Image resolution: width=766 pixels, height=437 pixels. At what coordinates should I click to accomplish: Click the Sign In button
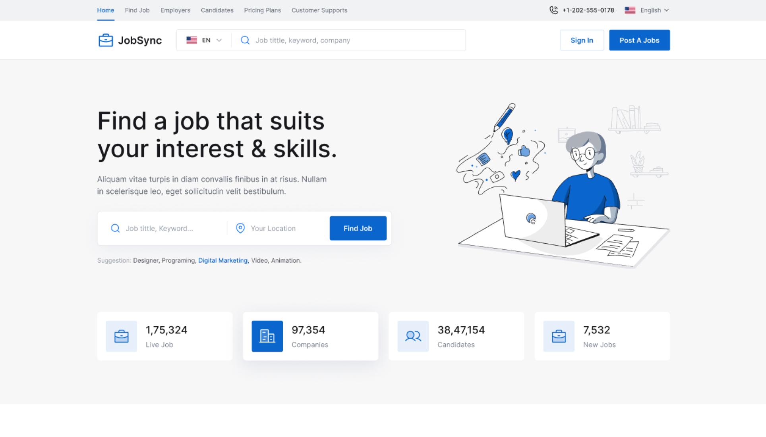(x=581, y=40)
